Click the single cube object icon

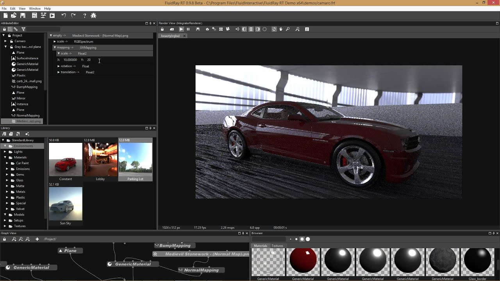pyautogui.click(x=207, y=29)
